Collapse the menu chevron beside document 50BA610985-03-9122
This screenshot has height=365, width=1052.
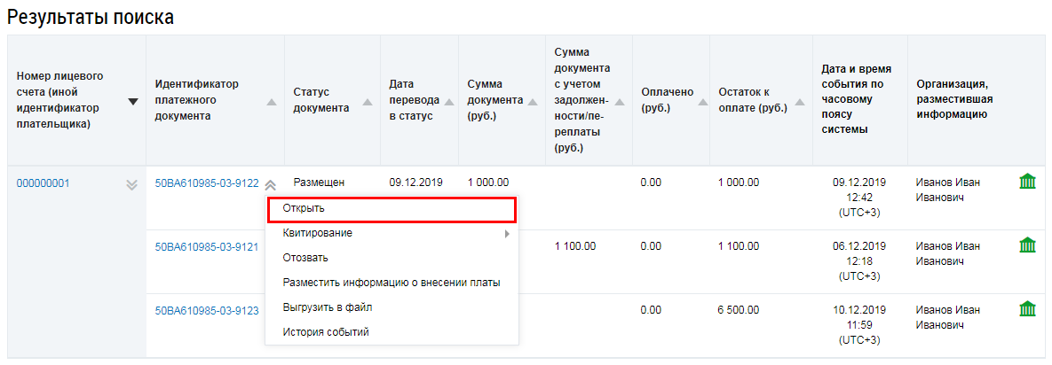tap(271, 184)
